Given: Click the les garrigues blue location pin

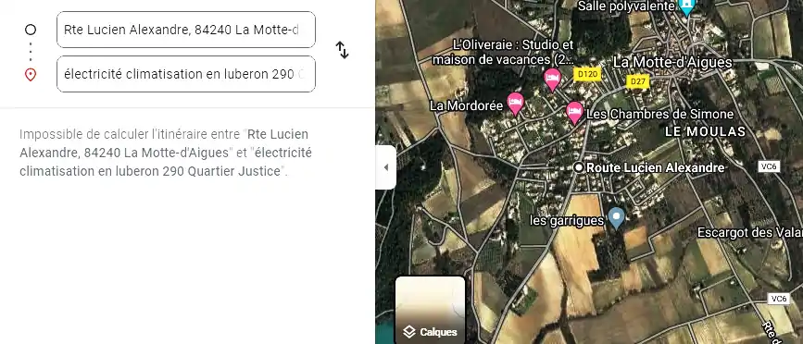Looking at the screenshot, I should pyautogui.click(x=617, y=218).
